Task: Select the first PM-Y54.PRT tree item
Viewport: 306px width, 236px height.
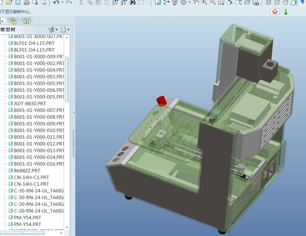Action: 25,217
